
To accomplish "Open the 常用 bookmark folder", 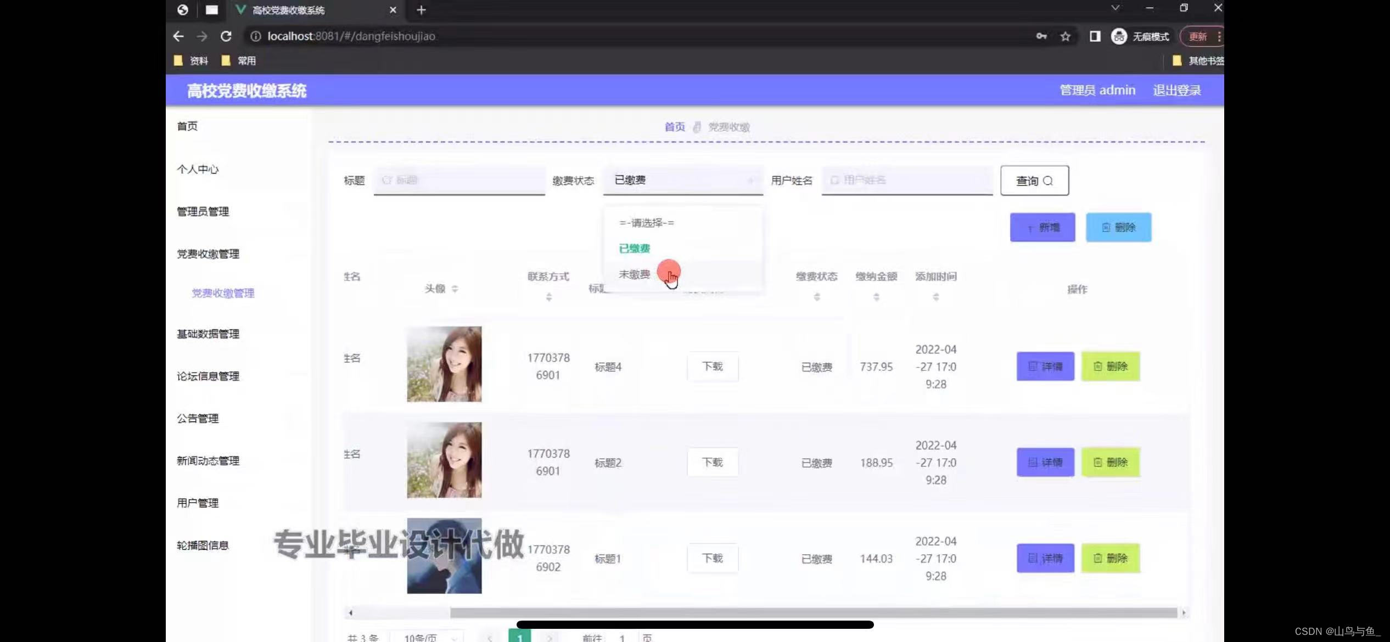I will tap(239, 61).
